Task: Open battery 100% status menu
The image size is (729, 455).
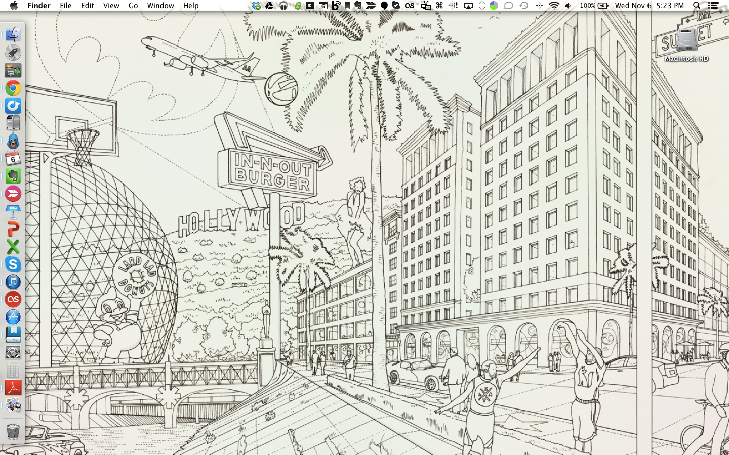Action: [x=594, y=6]
